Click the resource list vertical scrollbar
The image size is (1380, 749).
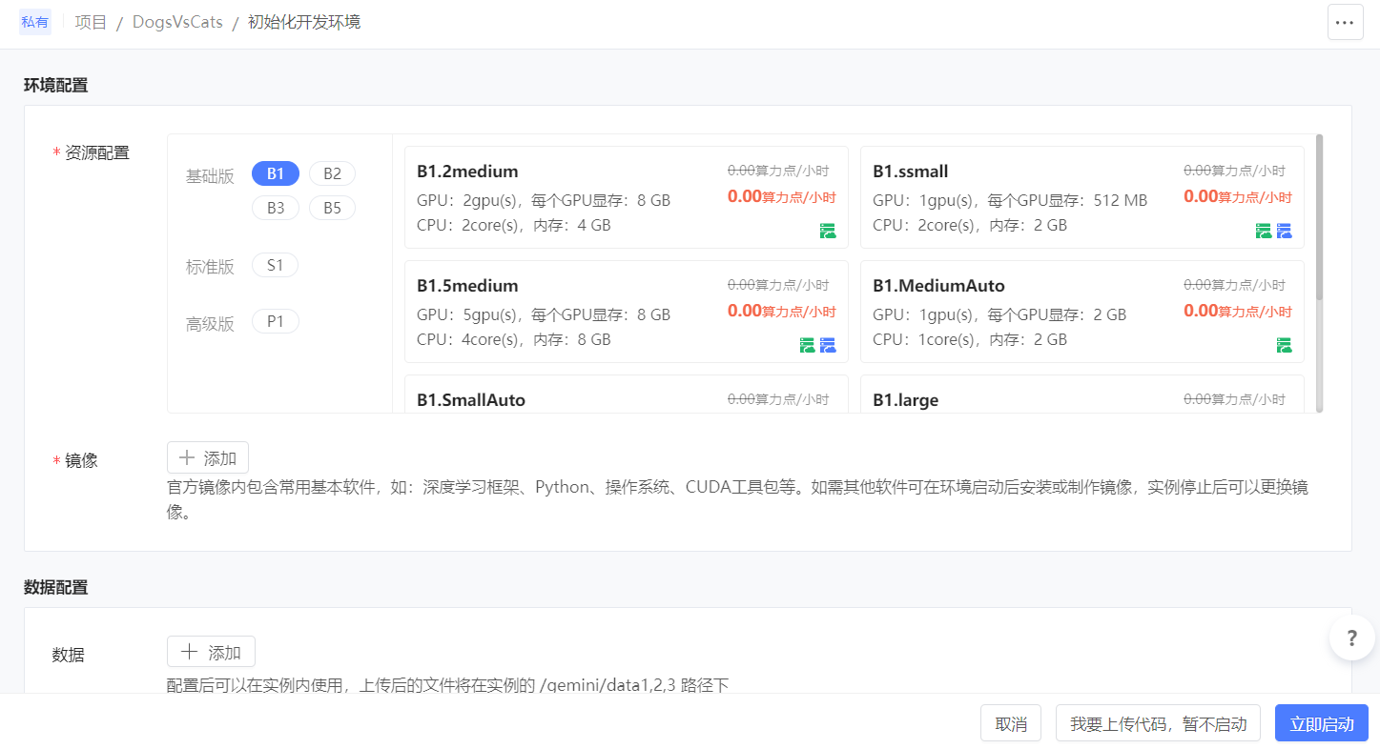coord(1319,219)
